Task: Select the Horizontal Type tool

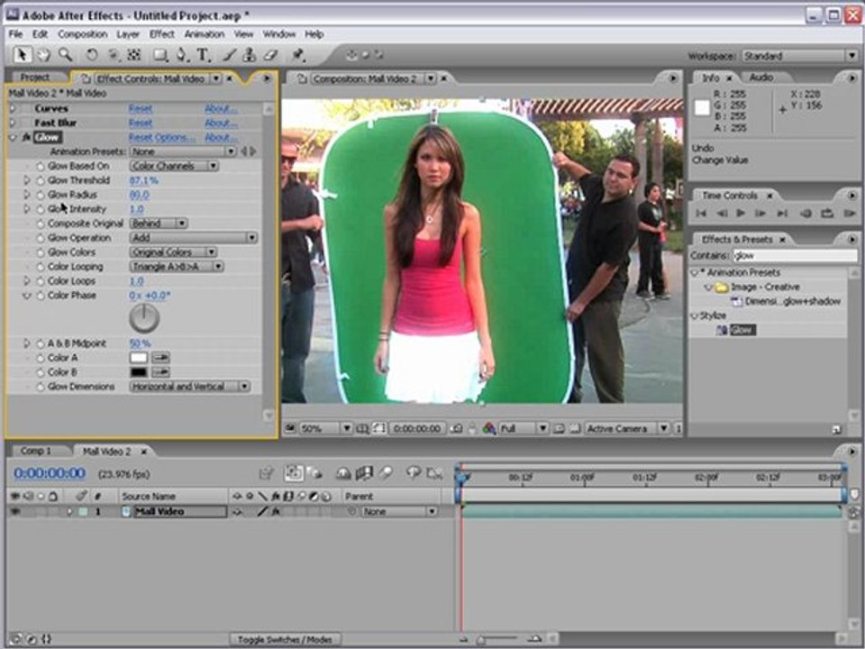Action: pos(203,55)
